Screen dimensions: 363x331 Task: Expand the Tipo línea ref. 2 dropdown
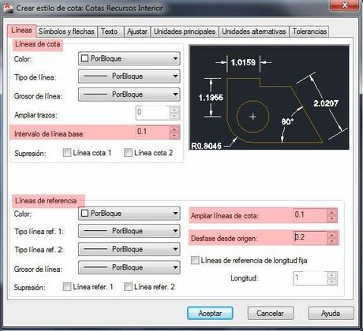coord(129,249)
